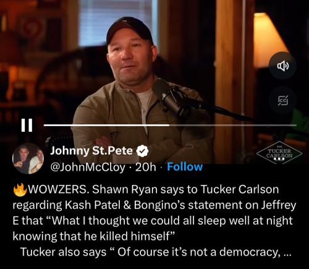Toggle closed captions with the CC icon
Viewport: 309px width, 269px height.
[x=283, y=101]
